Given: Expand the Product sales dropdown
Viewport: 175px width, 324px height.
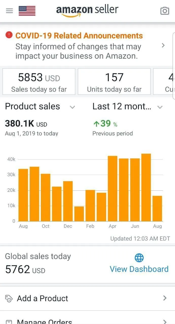Looking at the screenshot, I should pyautogui.click(x=72, y=107).
